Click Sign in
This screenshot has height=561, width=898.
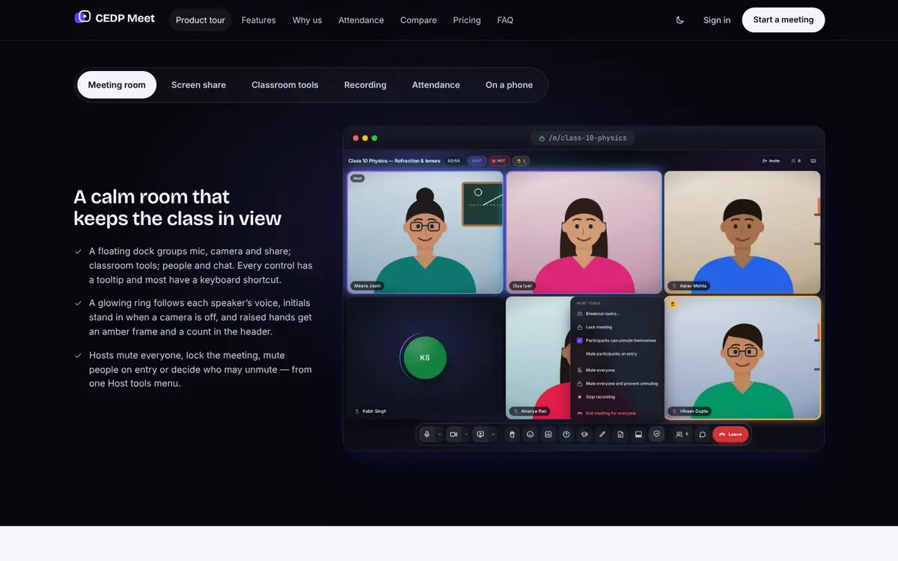[717, 20]
